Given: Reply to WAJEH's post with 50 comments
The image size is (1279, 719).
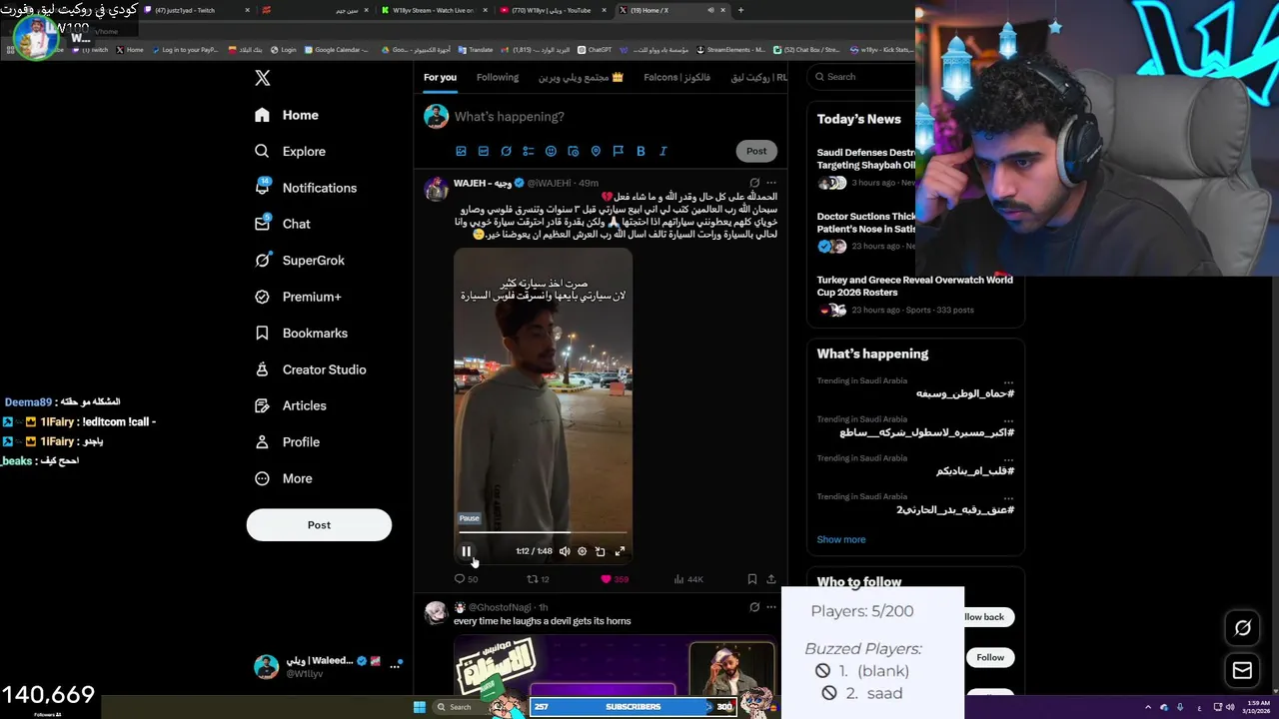Looking at the screenshot, I should 466,579.
